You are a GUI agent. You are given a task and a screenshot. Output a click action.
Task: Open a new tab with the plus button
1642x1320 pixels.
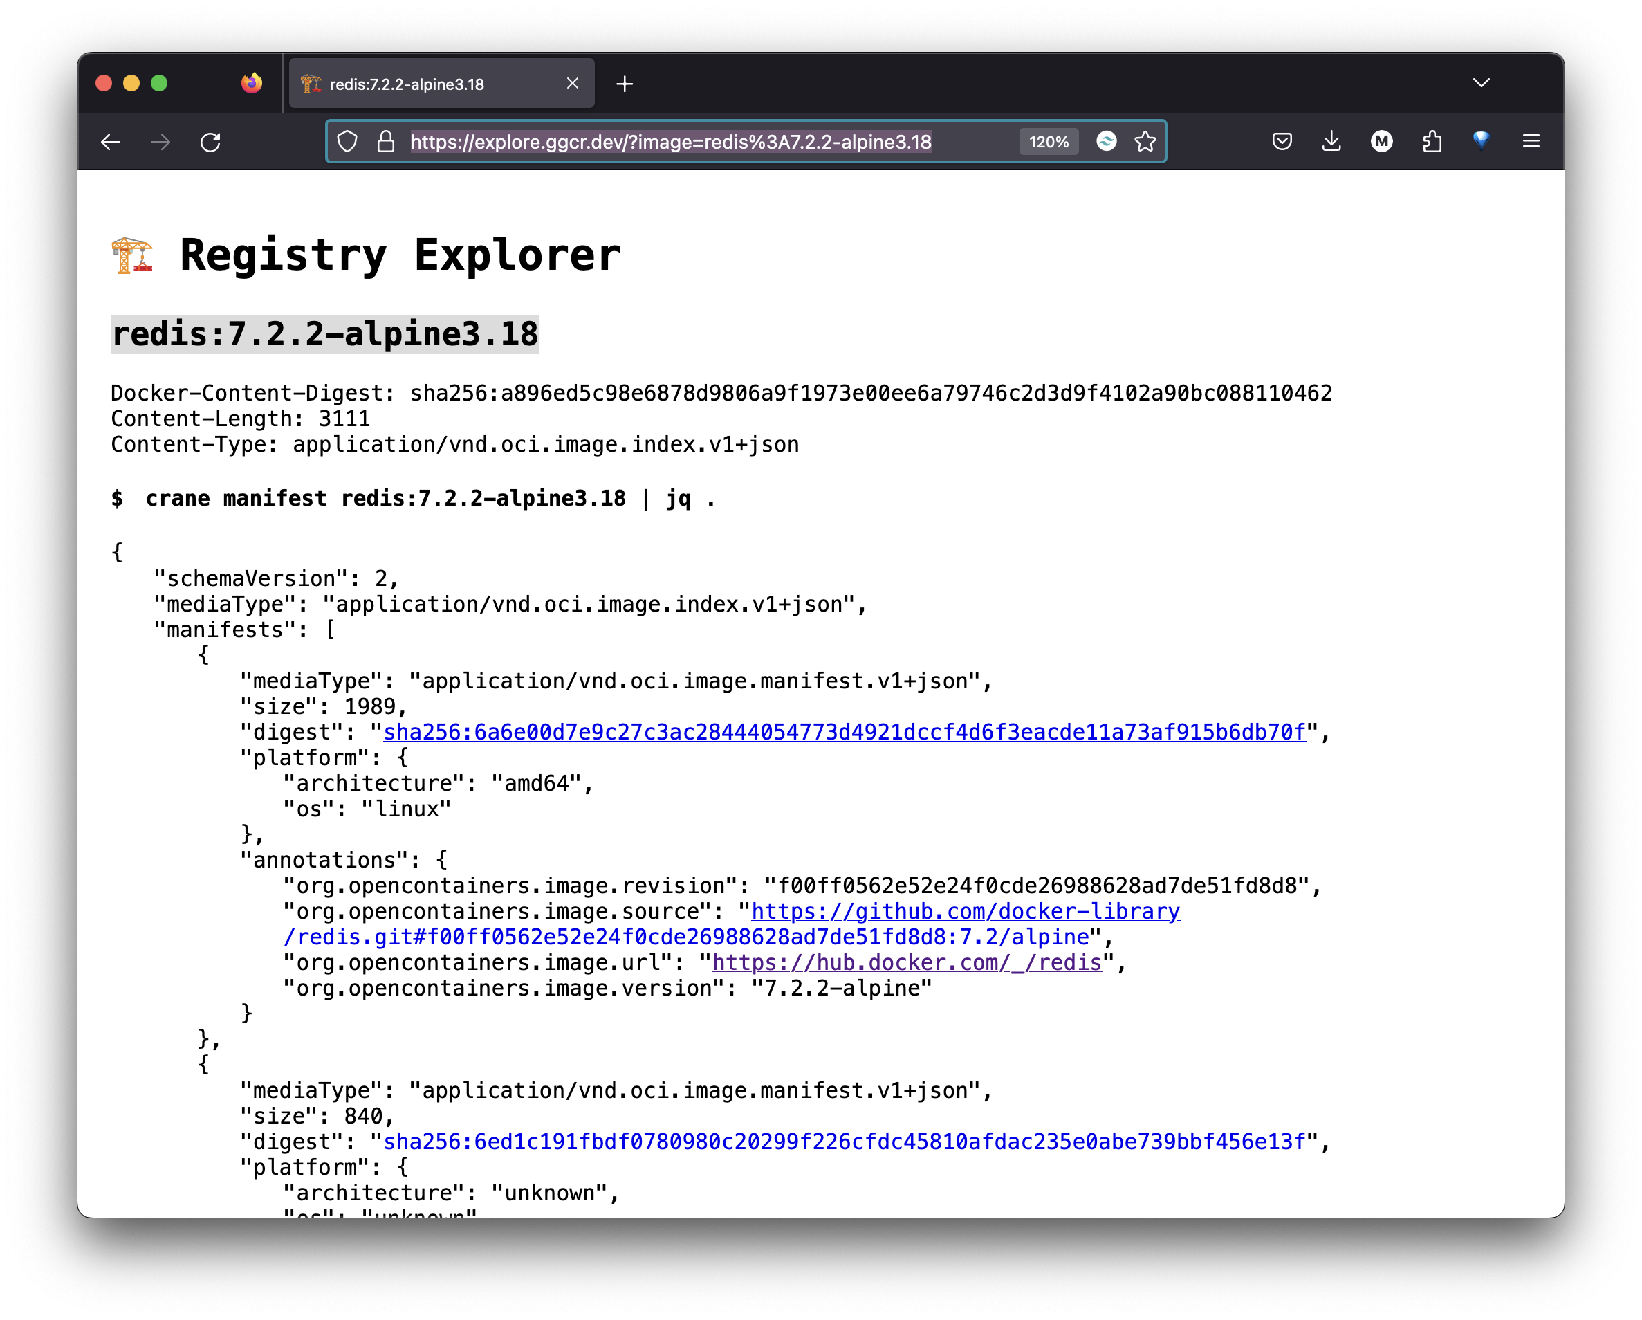625,84
